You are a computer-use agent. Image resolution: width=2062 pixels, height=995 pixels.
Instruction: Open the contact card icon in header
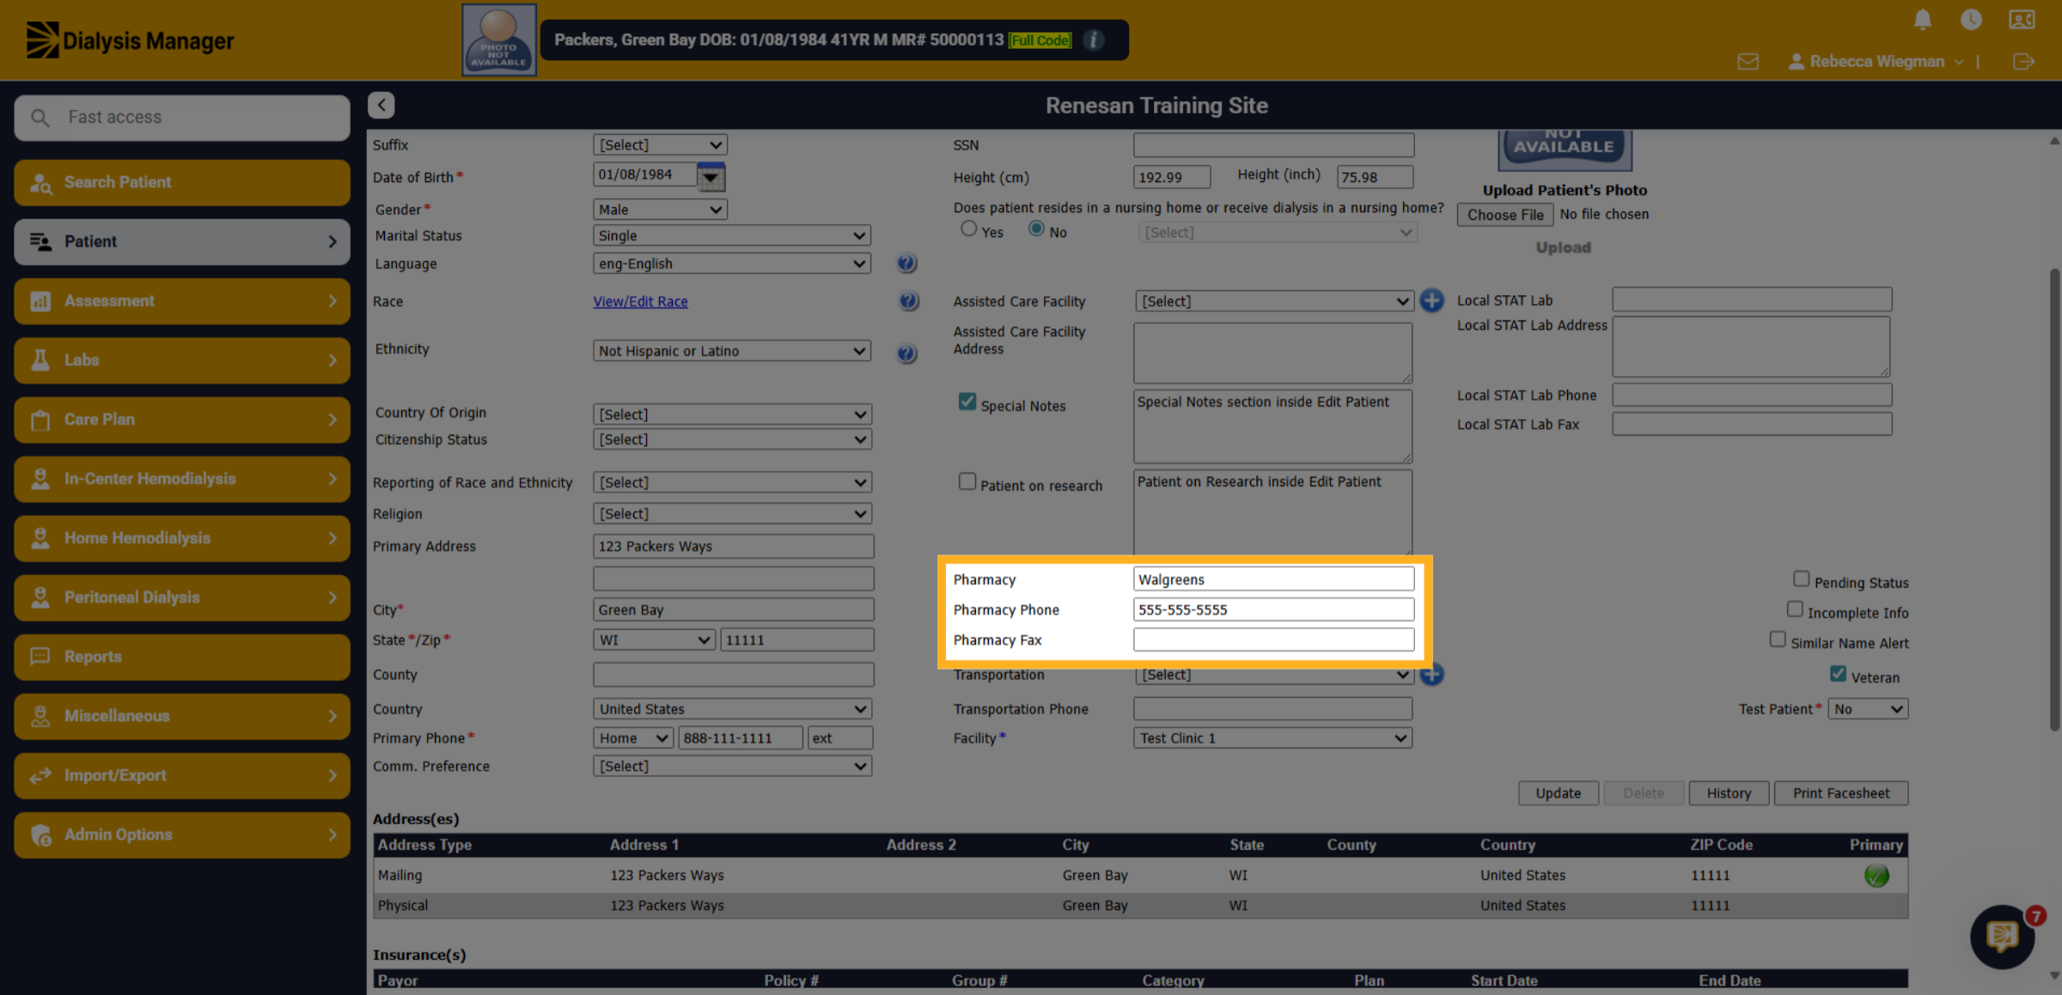[2022, 20]
